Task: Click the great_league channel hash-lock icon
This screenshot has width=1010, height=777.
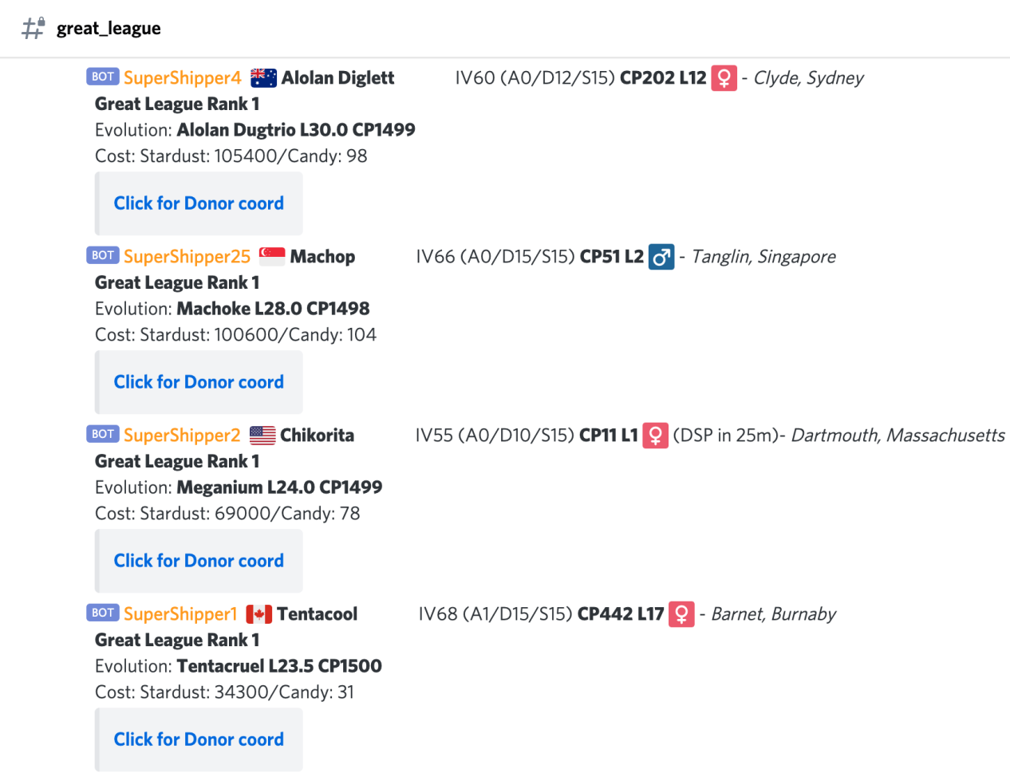Action: pyautogui.click(x=34, y=28)
